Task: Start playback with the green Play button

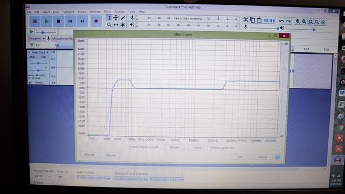Action: pyautogui.click(x=47, y=22)
